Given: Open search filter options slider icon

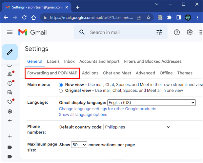Looking at the screenshot, I should click(x=159, y=32).
